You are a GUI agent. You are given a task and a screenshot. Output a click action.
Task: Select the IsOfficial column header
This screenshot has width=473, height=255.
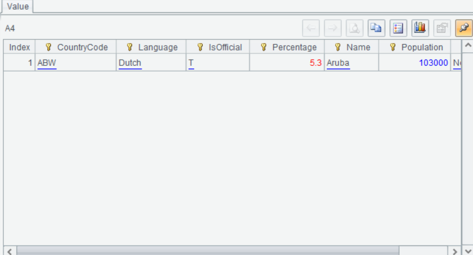point(218,47)
